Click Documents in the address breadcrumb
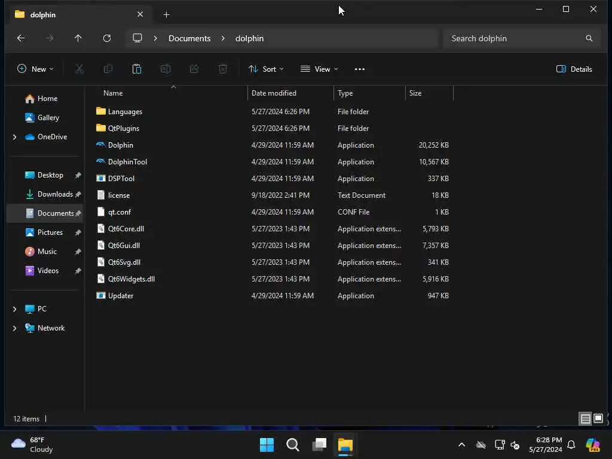 (189, 38)
